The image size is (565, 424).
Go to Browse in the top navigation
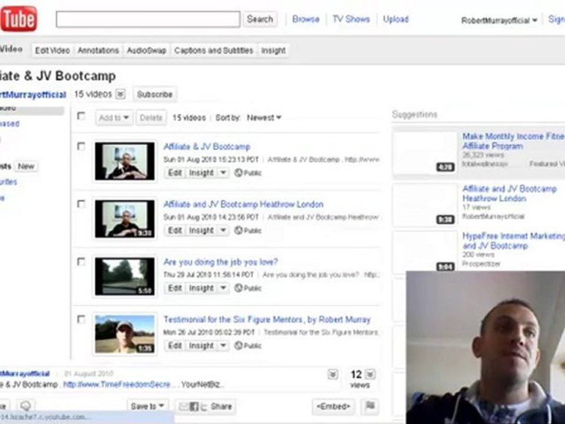point(305,19)
